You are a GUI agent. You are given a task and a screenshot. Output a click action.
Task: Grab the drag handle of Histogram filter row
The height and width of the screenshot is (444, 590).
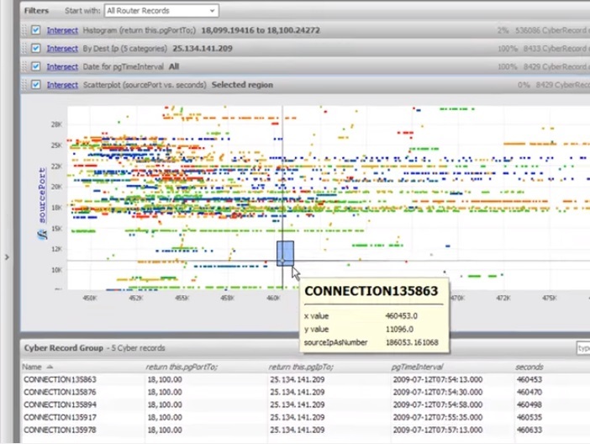24,30
